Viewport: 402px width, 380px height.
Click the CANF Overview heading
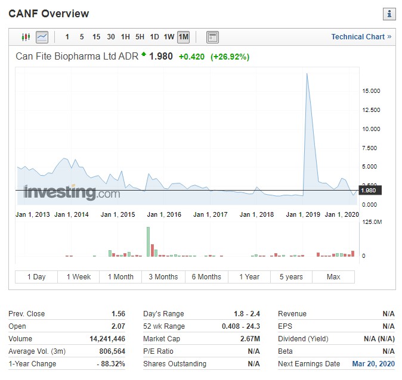[x=49, y=14]
